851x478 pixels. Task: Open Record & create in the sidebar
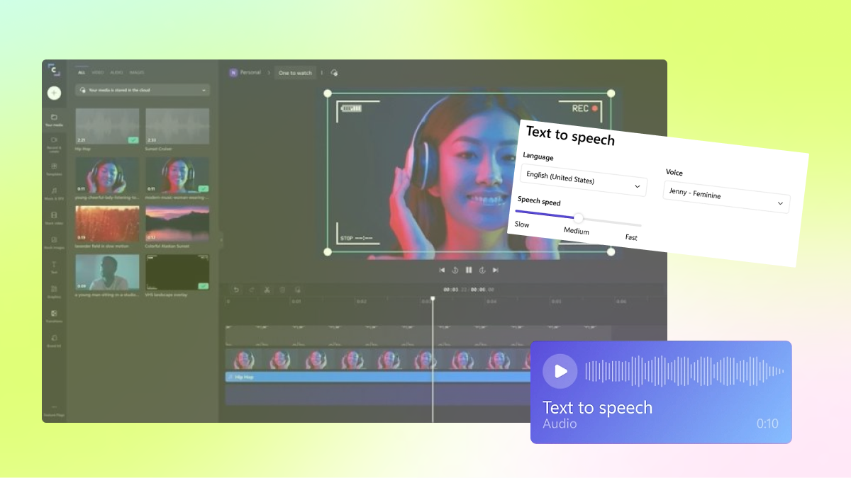point(54,143)
